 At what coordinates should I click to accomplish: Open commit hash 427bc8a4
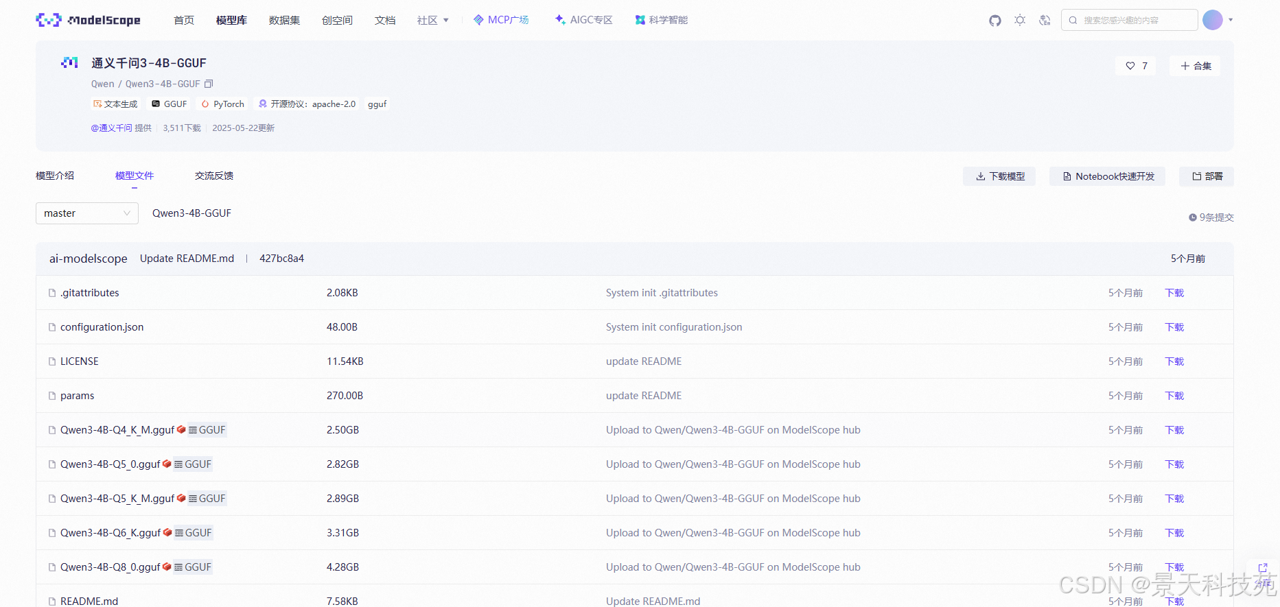point(281,259)
